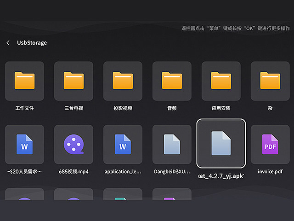Click the 应用安装 folder name label
Image resolution: width=294 pixels, height=221 pixels.
point(221,109)
